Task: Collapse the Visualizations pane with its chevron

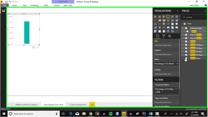Action: click(177, 11)
